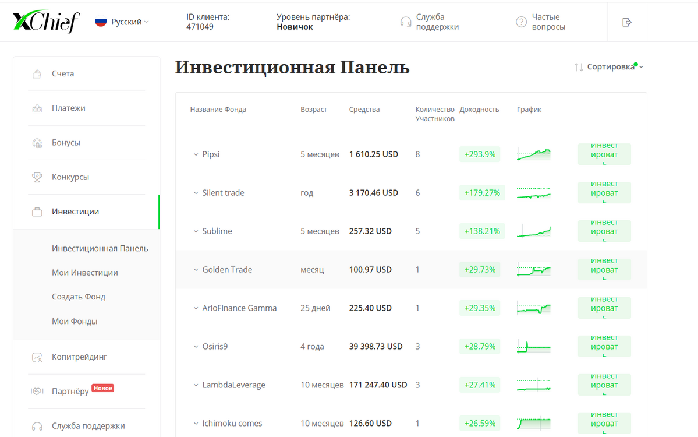Open Мои Инвестиции submenu item

(x=84, y=273)
